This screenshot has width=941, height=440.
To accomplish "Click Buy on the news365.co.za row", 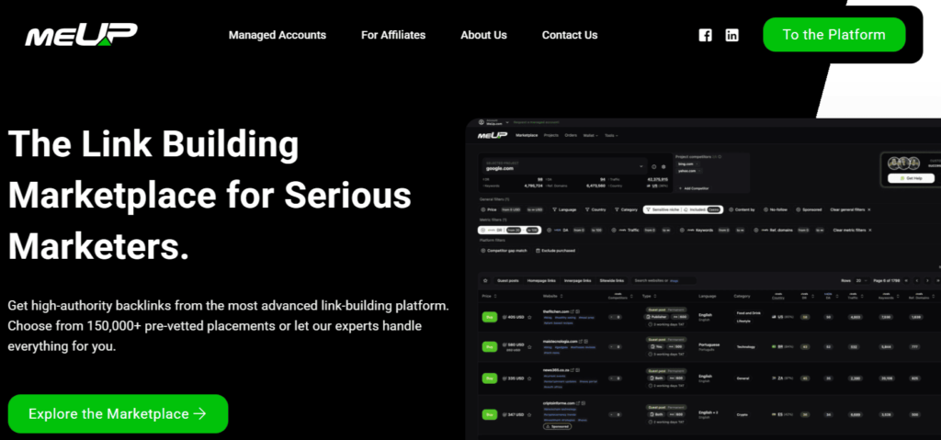I will [x=490, y=378].
